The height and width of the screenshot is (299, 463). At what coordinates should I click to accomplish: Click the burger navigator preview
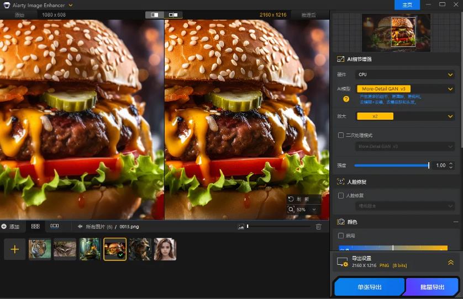coord(396,33)
